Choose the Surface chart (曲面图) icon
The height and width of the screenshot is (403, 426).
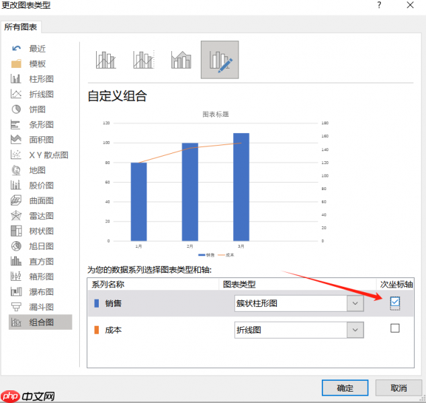[16, 200]
